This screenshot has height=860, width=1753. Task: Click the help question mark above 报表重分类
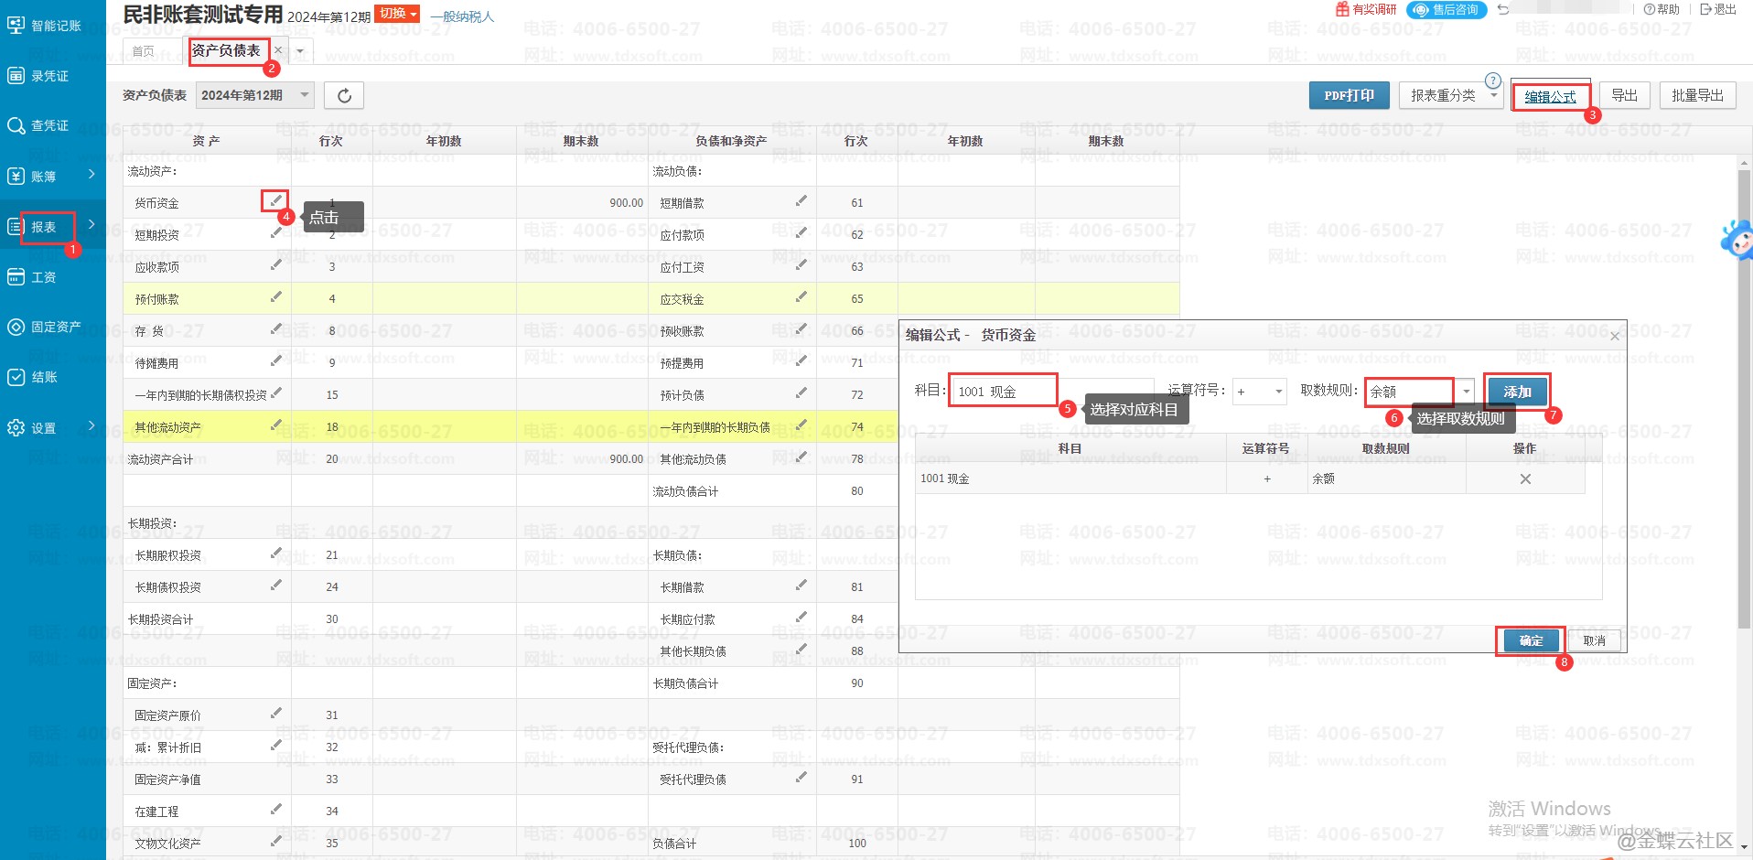[1492, 81]
